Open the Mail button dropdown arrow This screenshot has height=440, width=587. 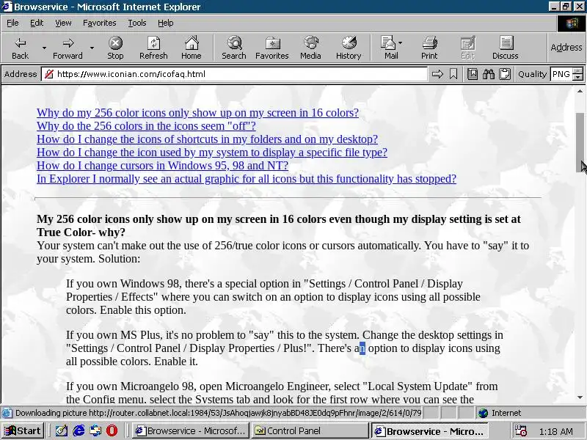(400, 43)
